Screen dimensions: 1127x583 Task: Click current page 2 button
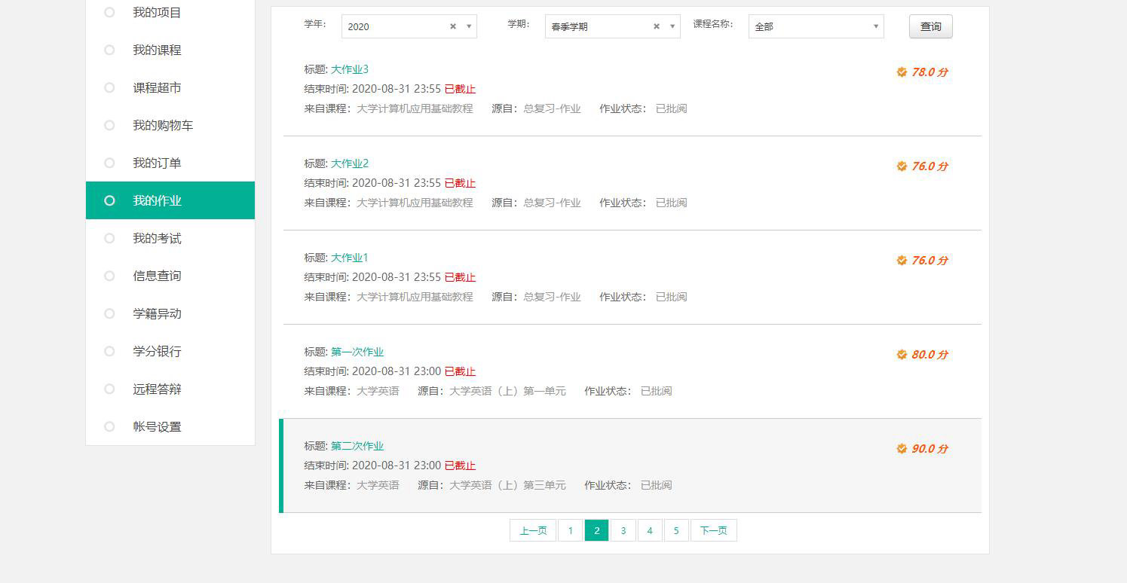597,530
